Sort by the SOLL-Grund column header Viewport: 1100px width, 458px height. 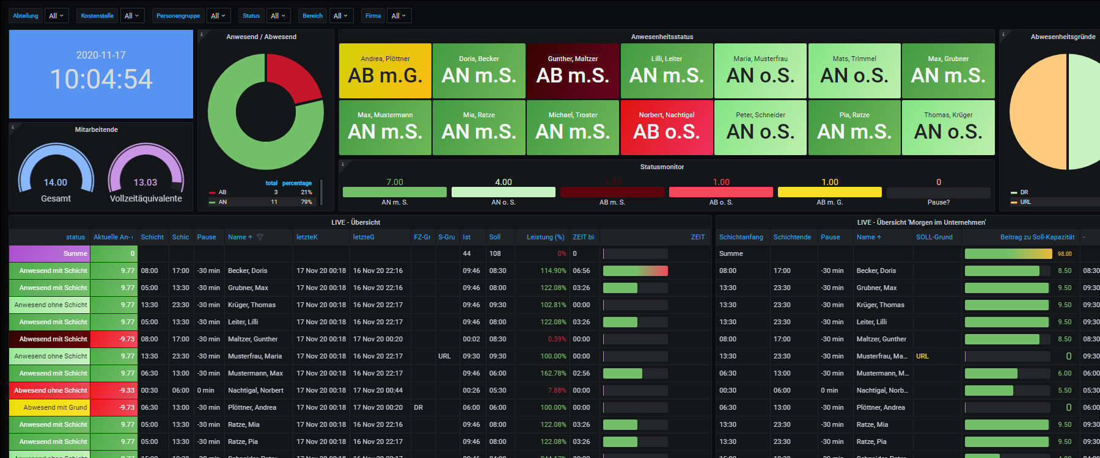934,237
